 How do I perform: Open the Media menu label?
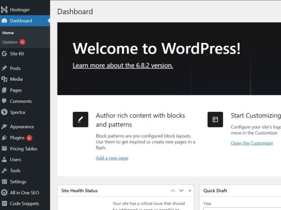16,79
